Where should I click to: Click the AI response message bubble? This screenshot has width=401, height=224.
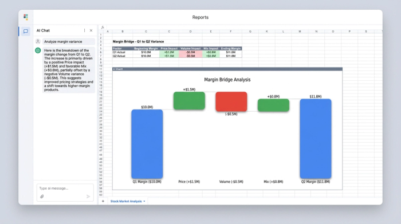click(69, 70)
